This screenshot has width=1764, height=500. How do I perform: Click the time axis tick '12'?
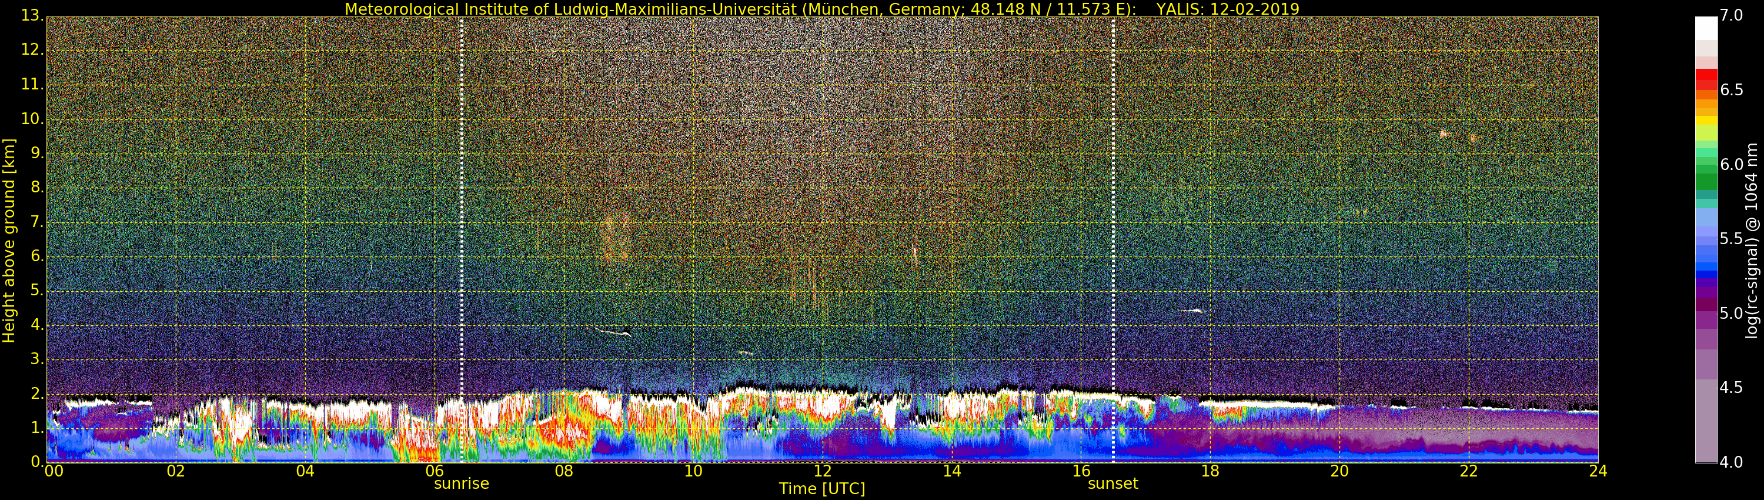(x=823, y=471)
